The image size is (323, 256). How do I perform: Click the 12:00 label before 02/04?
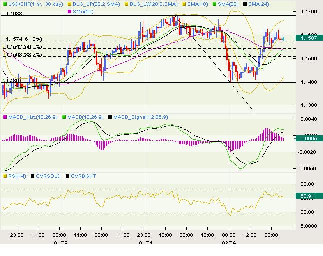pos(207,235)
